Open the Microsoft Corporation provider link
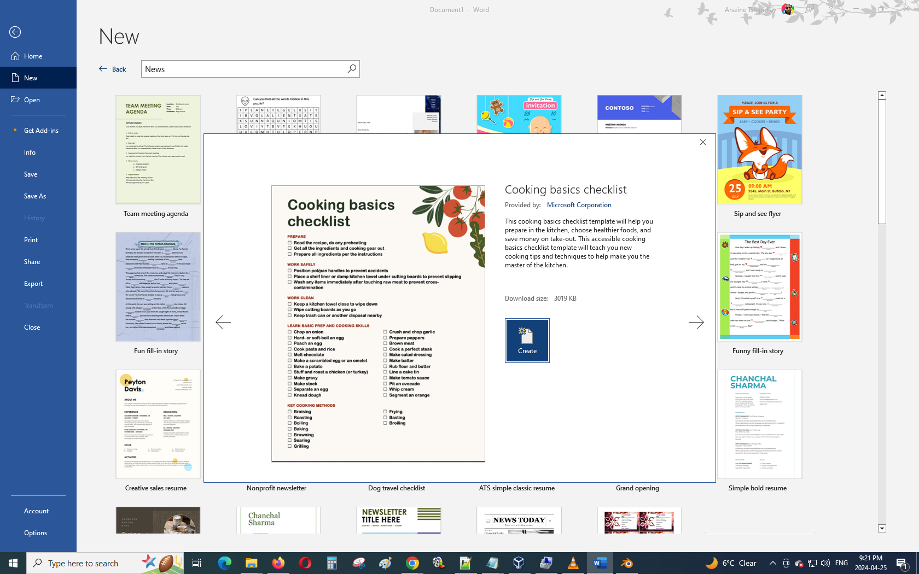Viewport: 919px width, 574px height. pos(579,205)
